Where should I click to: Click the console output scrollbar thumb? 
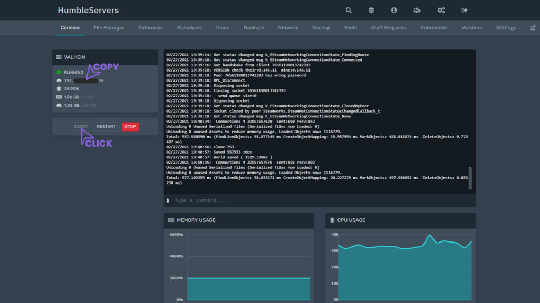point(470,178)
